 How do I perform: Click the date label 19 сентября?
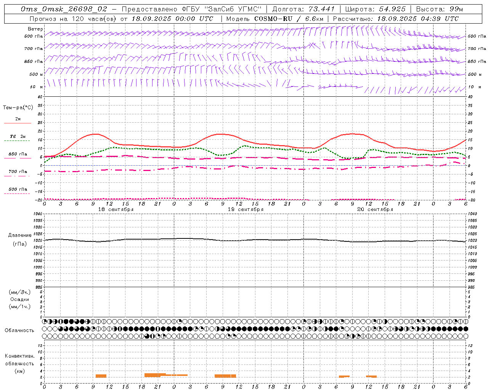coord(246,209)
